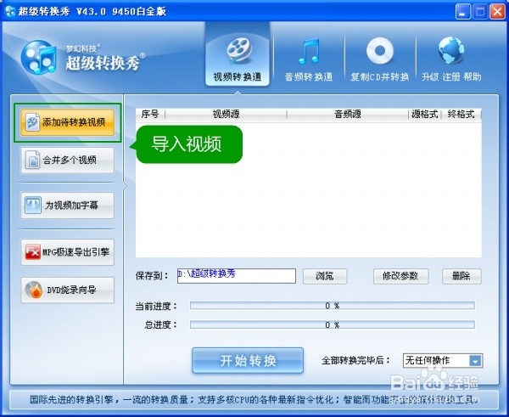The height and width of the screenshot is (417, 509).
Task: Click the 修改参数 button
Action: [x=401, y=276]
